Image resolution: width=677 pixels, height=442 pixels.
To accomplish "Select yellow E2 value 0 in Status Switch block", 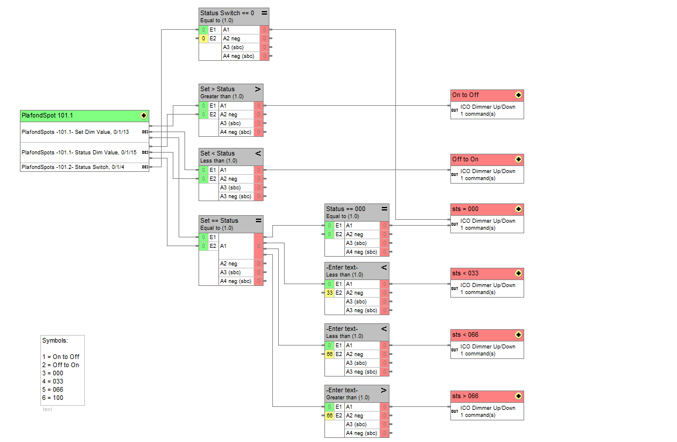I will (203, 39).
